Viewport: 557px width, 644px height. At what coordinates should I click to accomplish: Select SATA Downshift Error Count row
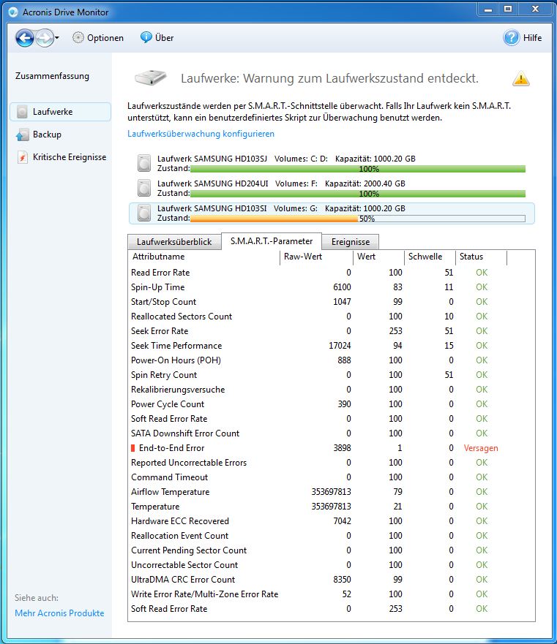pos(332,433)
